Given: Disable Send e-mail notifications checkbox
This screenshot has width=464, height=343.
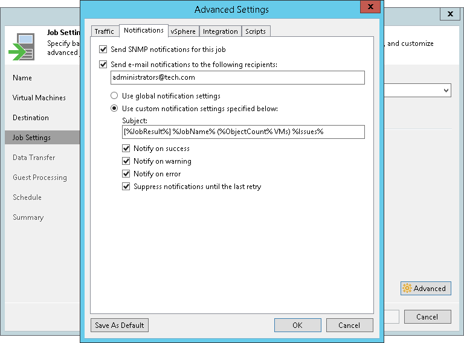Looking at the screenshot, I should (x=103, y=64).
